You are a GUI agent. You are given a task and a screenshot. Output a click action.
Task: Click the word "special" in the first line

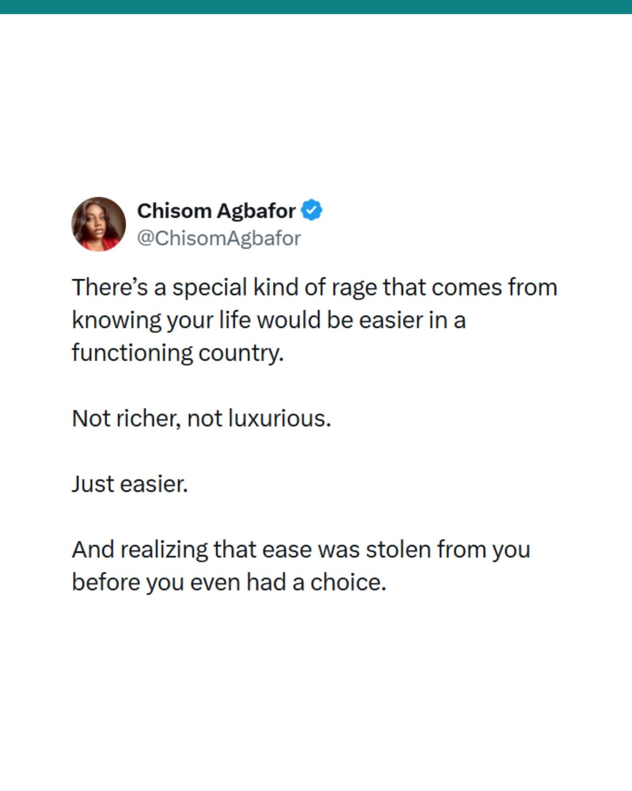tap(209, 288)
